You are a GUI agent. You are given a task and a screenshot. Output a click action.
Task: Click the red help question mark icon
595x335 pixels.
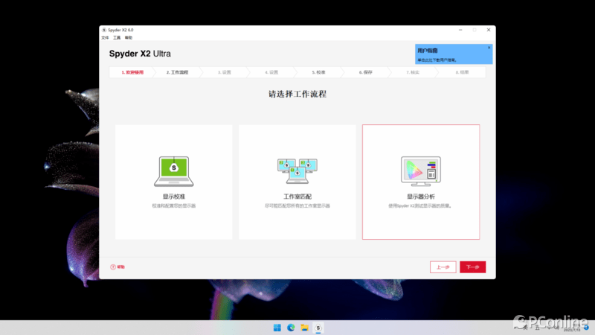click(113, 267)
